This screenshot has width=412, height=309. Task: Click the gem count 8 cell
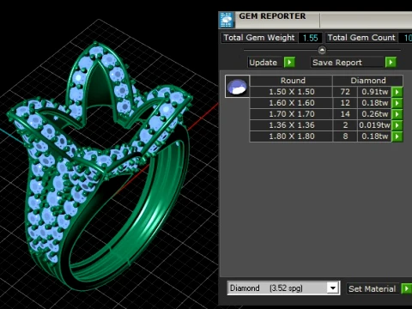click(x=345, y=136)
